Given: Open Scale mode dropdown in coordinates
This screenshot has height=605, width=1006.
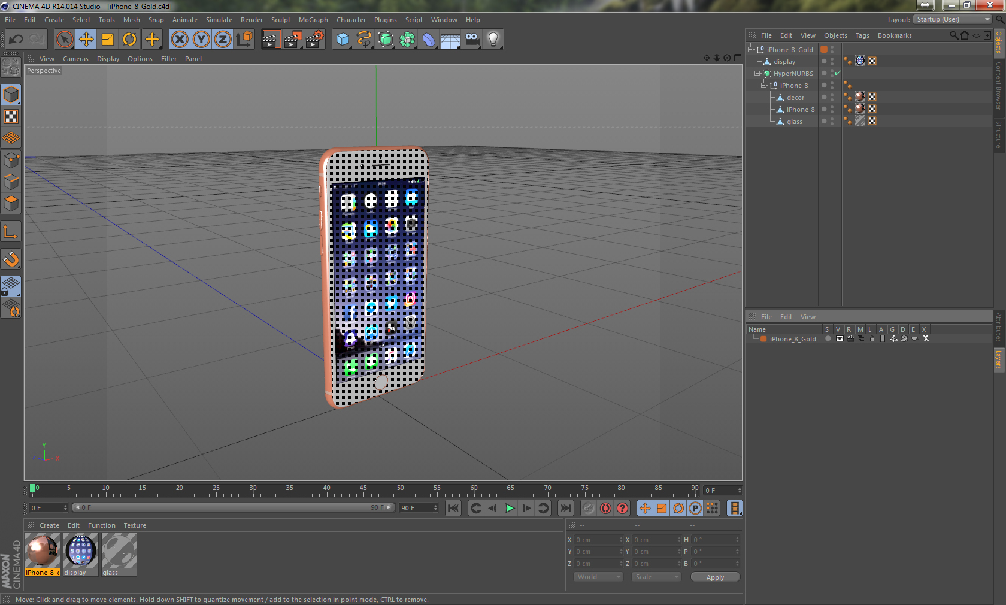Looking at the screenshot, I should [x=656, y=577].
